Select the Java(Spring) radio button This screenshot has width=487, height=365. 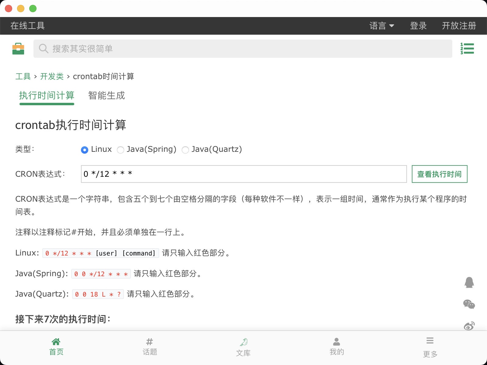(121, 150)
